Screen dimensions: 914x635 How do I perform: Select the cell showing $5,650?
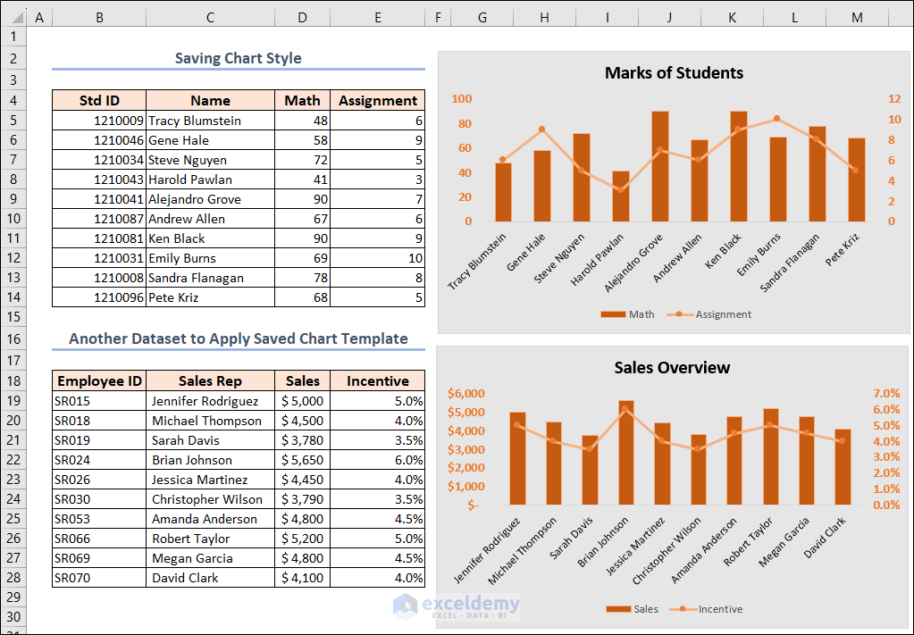click(x=302, y=460)
